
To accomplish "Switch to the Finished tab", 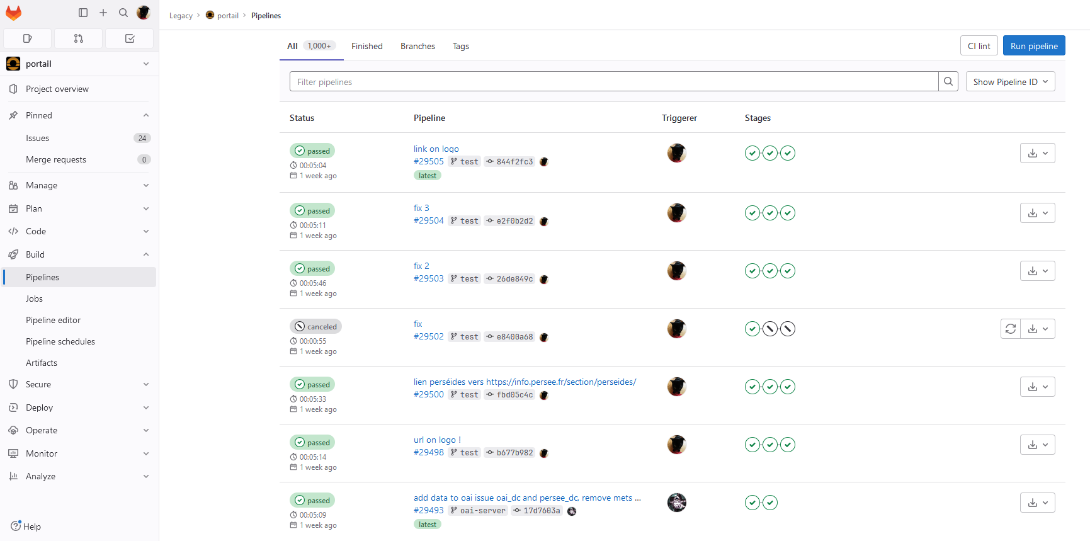I will pos(366,46).
